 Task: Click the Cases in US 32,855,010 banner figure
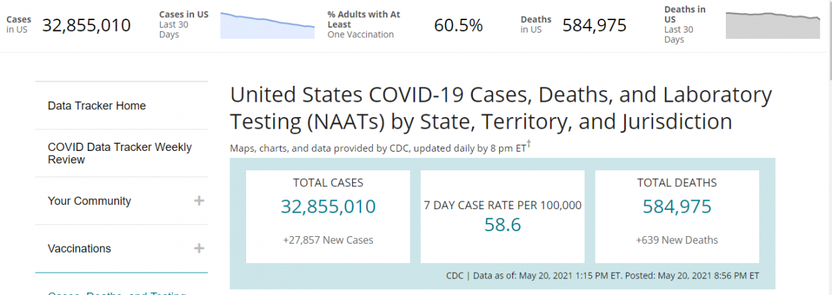(86, 26)
